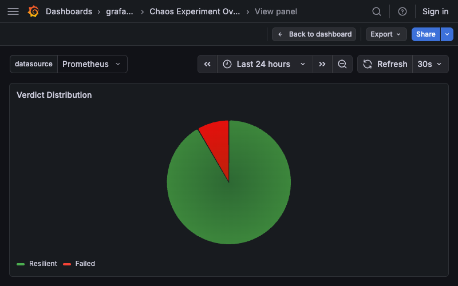The image size is (458, 286).
Task: Zoom out the time range
Action: click(342, 64)
